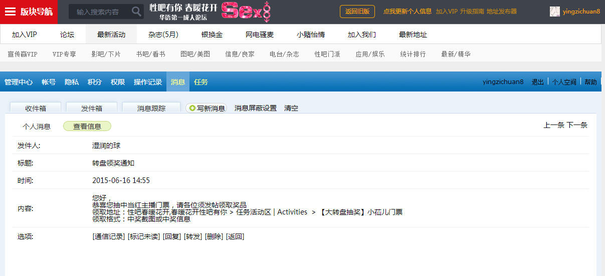
Task: Switch to the 任务 tab
Action: (201, 82)
